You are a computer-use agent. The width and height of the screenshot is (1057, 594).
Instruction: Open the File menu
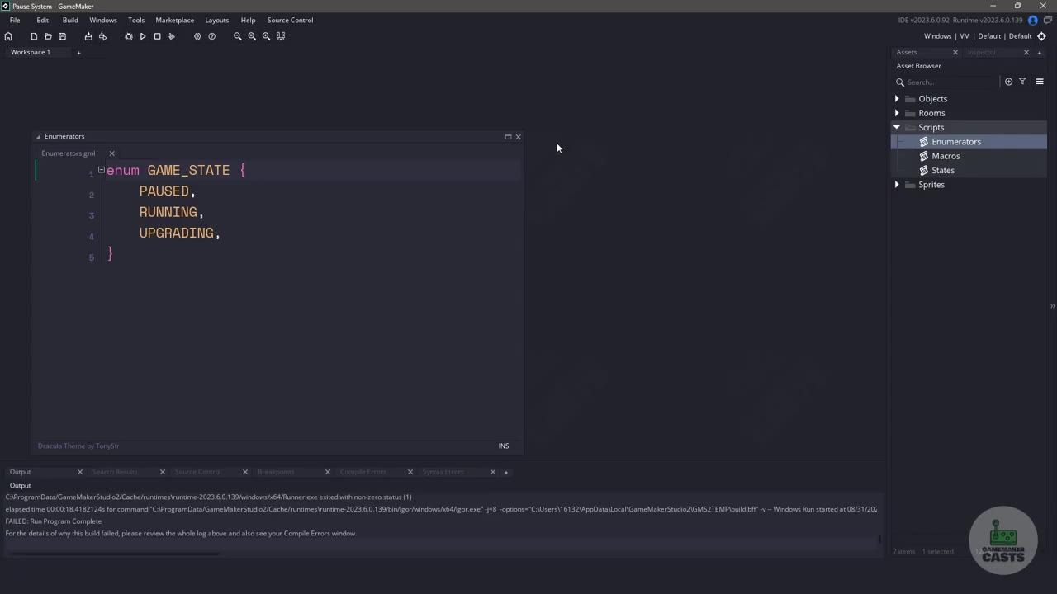click(x=15, y=20)
